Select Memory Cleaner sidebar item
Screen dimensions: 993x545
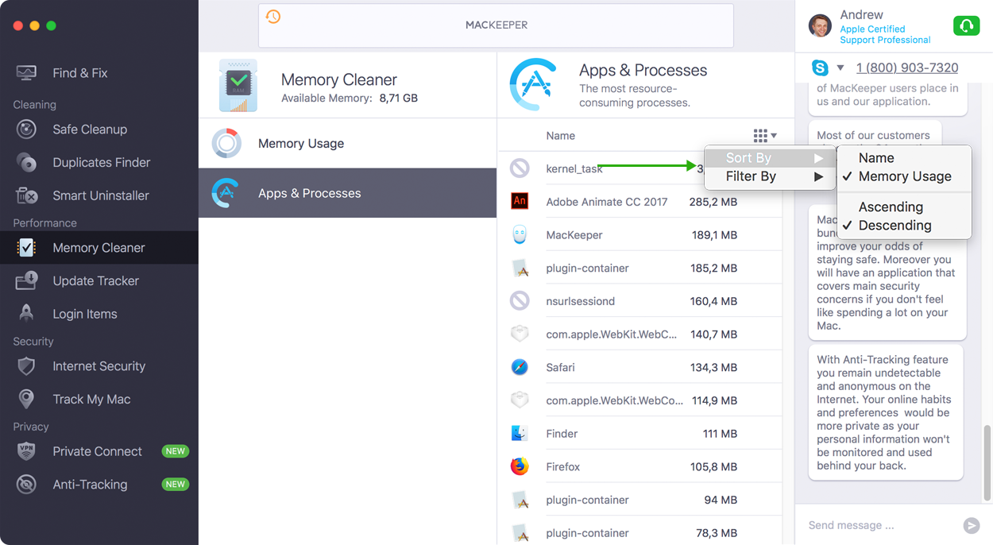click(x=99, y=248)
